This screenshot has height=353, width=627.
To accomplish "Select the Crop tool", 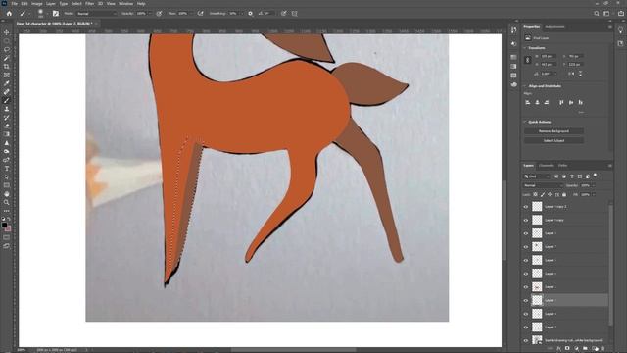I will 7,67.
